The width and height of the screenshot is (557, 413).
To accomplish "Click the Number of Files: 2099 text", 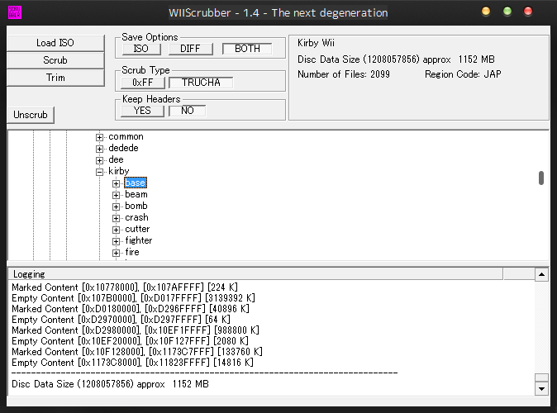I will [344, 74].
